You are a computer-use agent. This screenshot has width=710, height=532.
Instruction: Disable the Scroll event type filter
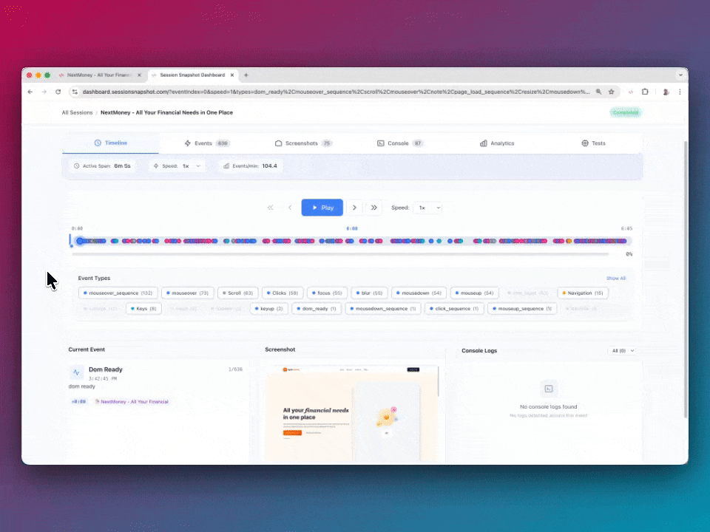point(237,293)
